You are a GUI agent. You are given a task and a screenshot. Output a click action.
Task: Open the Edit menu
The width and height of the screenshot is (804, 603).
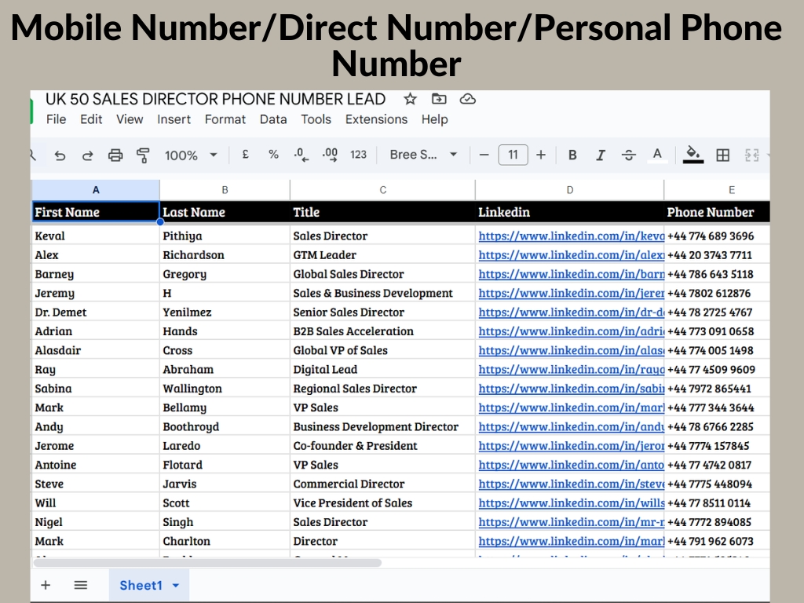(x=91, y=119)
